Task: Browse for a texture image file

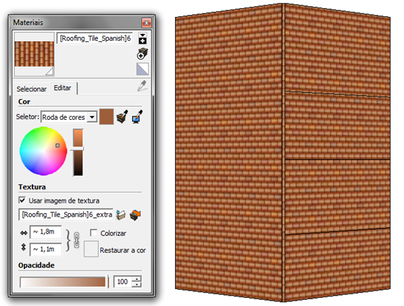Action: [x=120, y=215]
